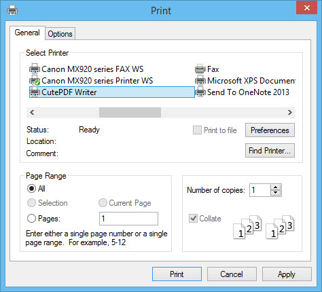The width and height of the screenshot is (322, 292).
Task: Select the default Canon MX920 Printer WS icon
Action: click(x=35, y=80)
